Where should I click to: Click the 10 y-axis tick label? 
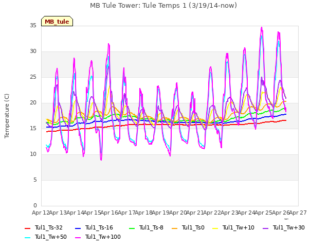pyautogui.click(x=33, y=154)
